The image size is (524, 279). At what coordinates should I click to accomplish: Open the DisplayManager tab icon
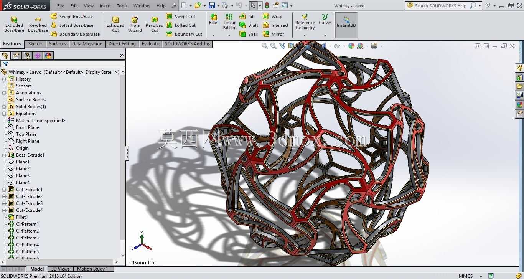48,56
